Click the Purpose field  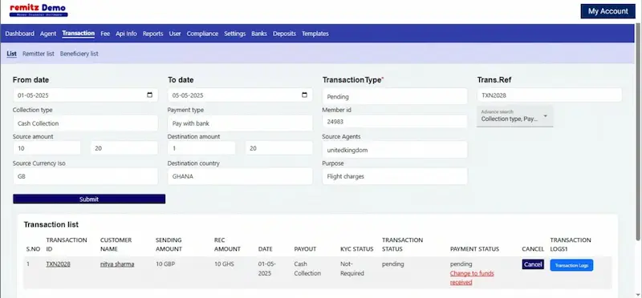(395, 176)
